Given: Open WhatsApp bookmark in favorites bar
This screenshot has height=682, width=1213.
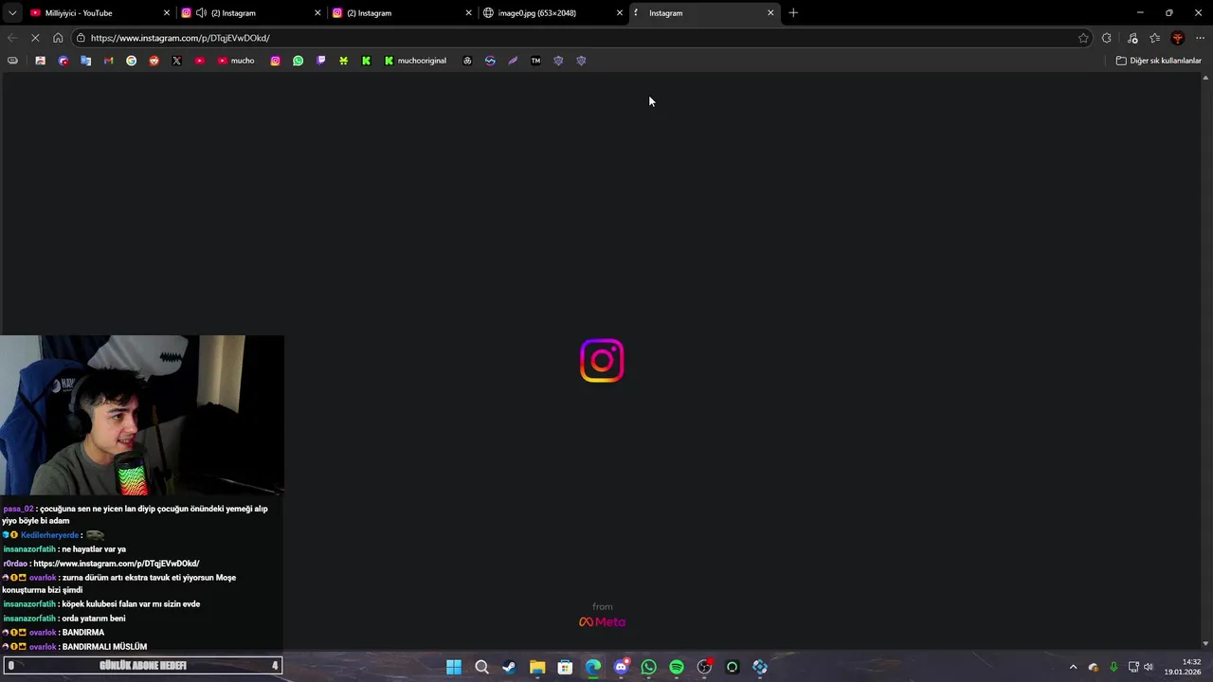Looking at the screenshot, I should (x=298, y=61).
